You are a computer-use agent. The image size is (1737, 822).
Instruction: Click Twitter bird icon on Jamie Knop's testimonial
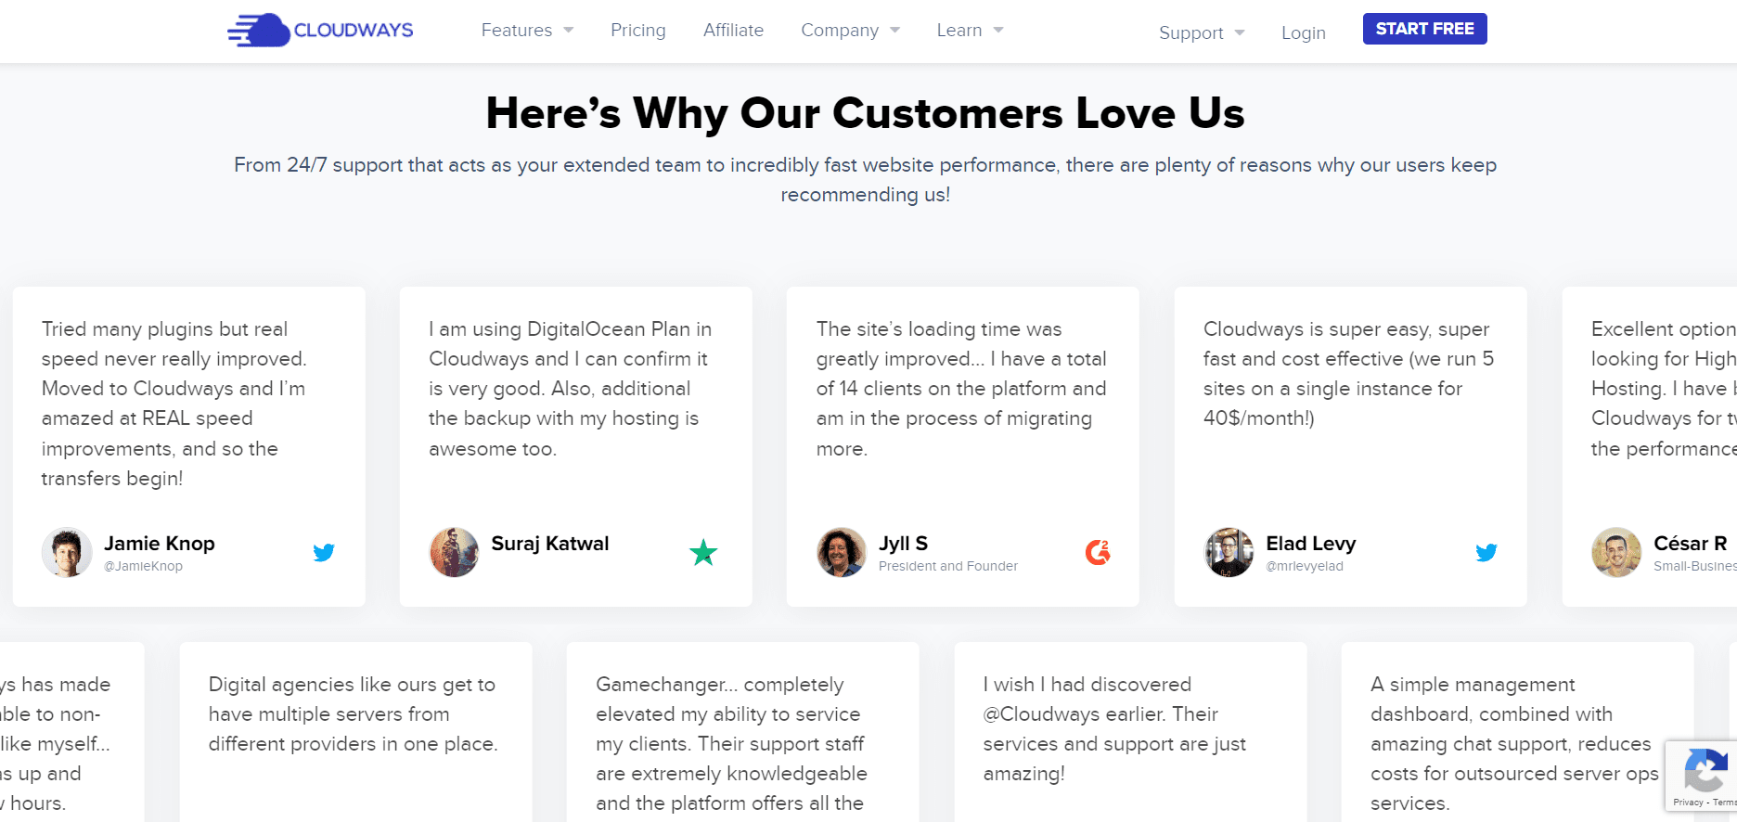[324, 553]
